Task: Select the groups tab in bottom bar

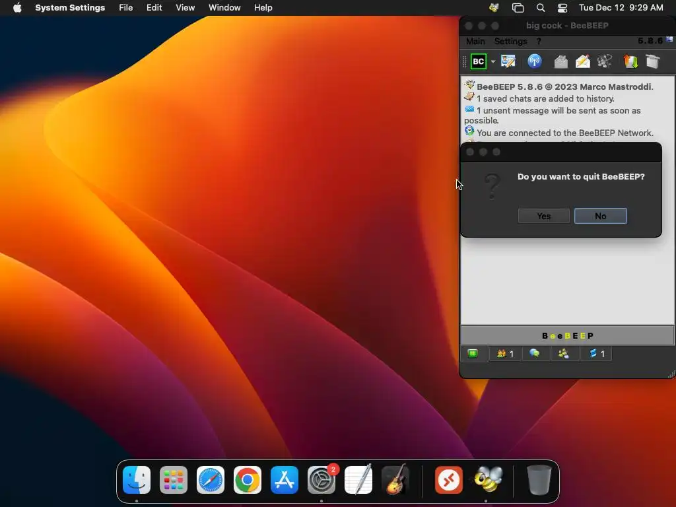Action: pyautogui.click(x=564, y=354)
